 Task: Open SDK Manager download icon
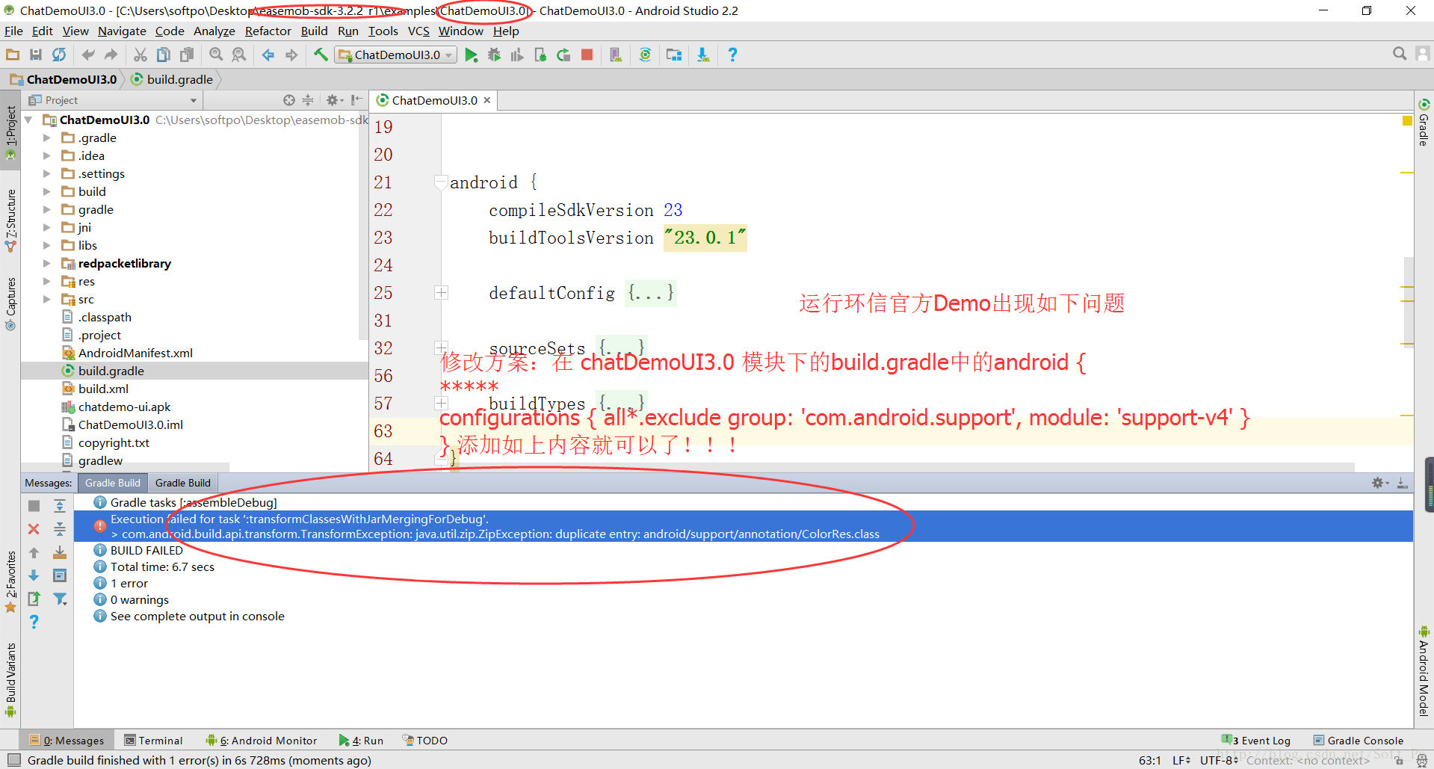[703, 55]
